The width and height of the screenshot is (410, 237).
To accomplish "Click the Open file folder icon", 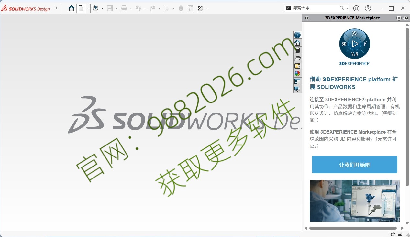I will click(x=95, y=8).
